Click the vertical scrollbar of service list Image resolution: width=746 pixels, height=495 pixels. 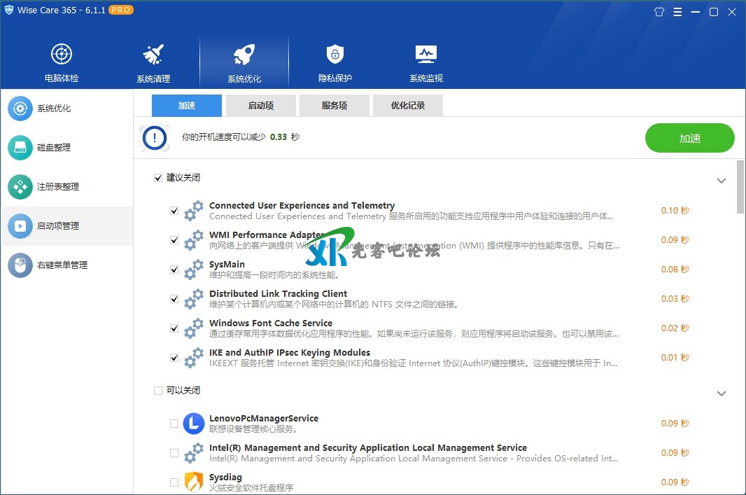[740, 186]
